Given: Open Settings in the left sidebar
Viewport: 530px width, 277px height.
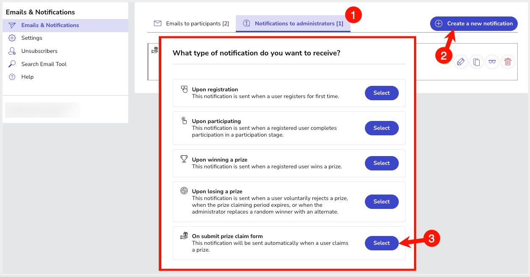Looking at the screenshot, I should click(x=32, y=38).
